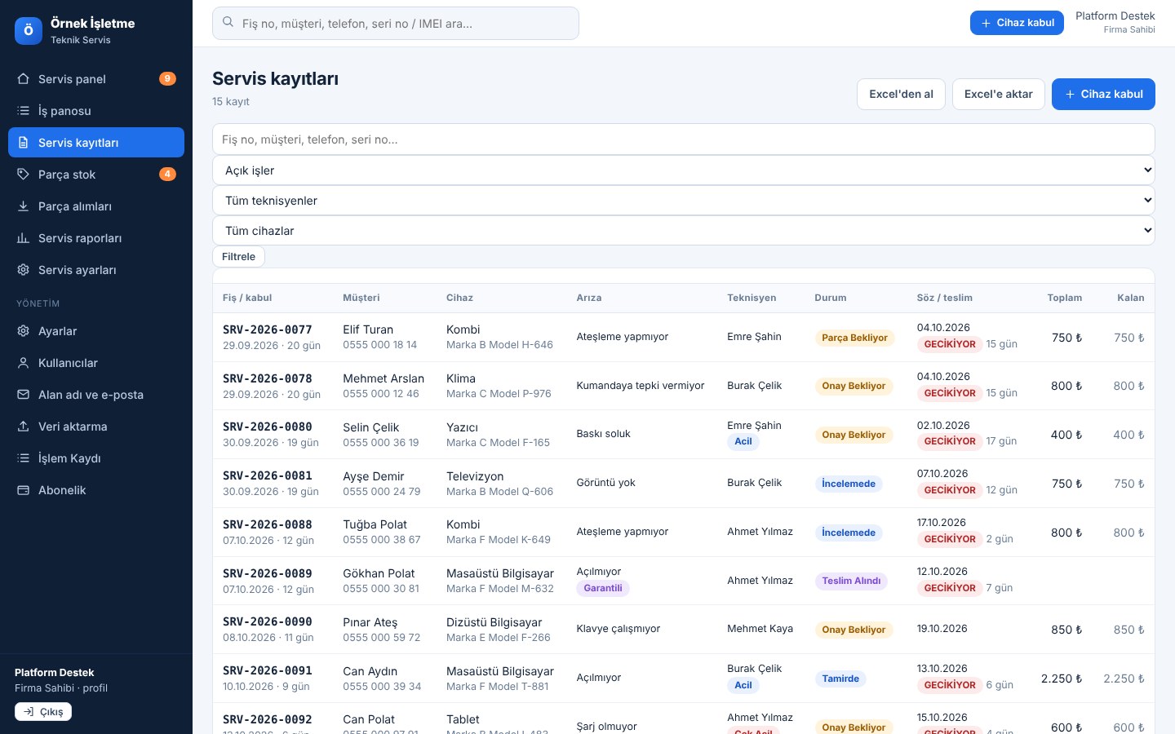Click the Örnek İşletme logo icon
1175x734 pixels.
29,31
